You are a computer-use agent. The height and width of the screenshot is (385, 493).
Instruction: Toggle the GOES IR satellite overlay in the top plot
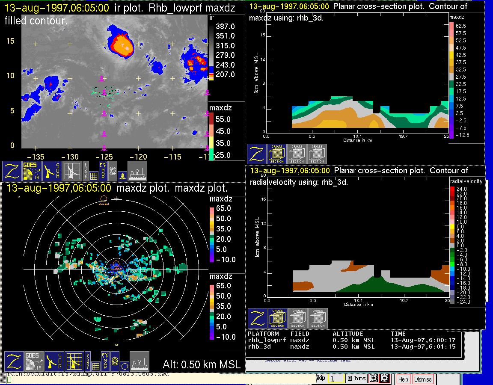(x=33, y=171)
